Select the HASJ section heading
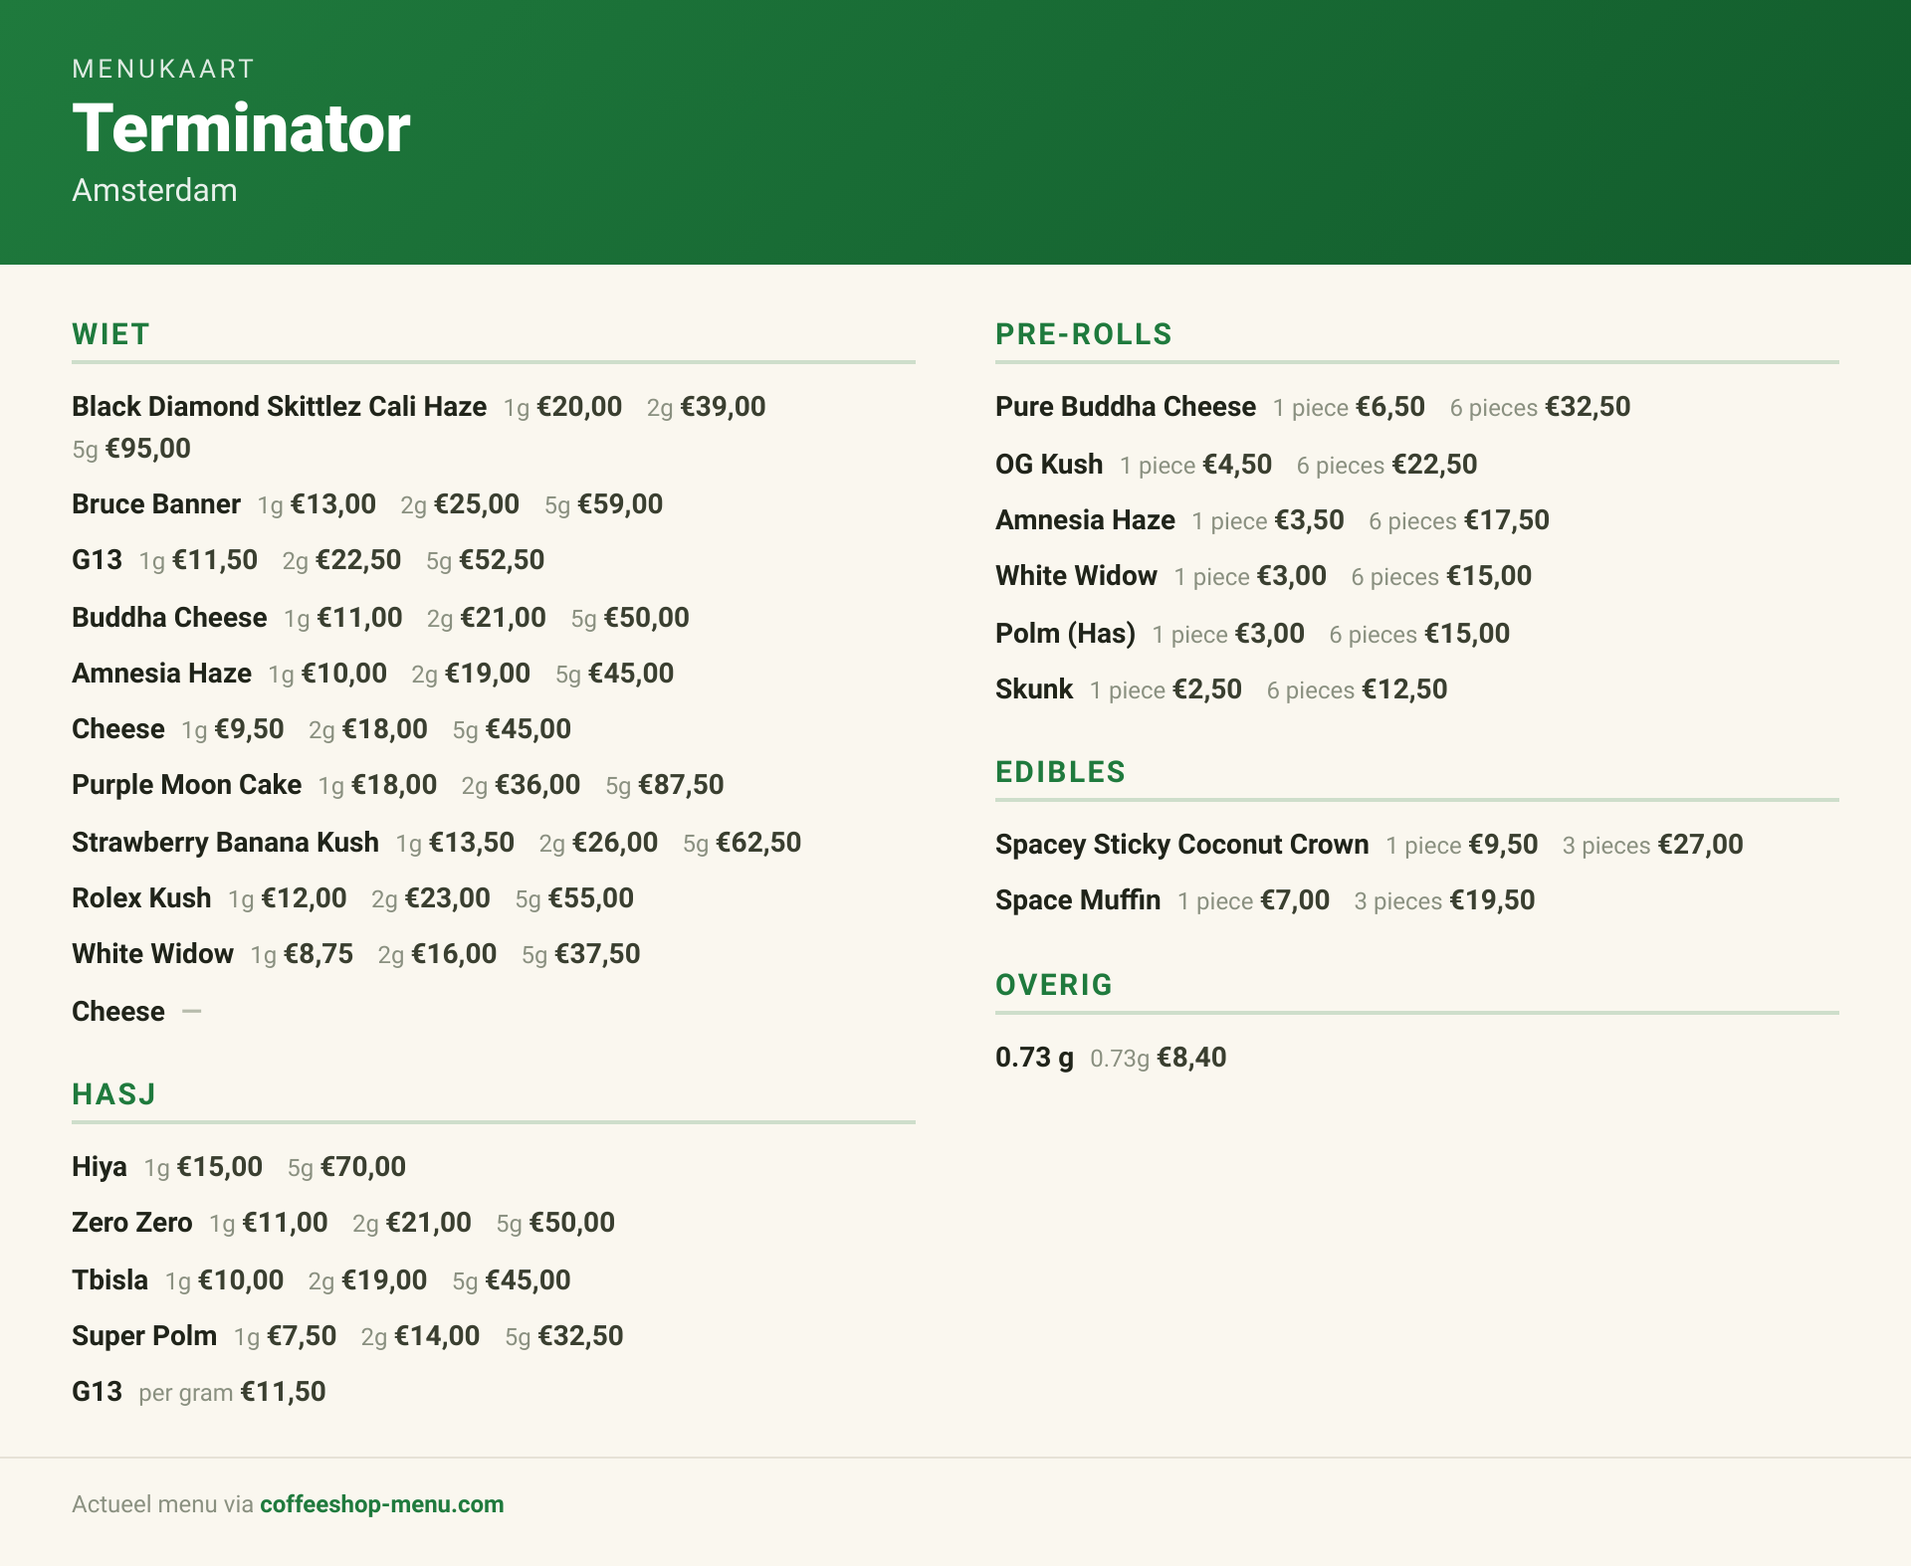 (x=113, y=1094)
